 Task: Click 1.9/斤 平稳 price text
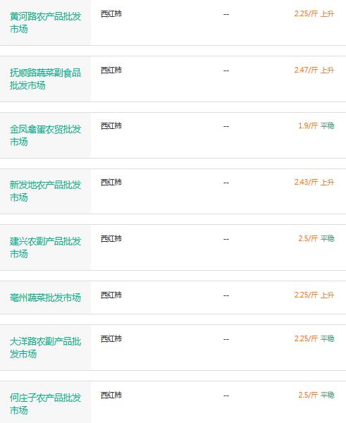(316, 125)
